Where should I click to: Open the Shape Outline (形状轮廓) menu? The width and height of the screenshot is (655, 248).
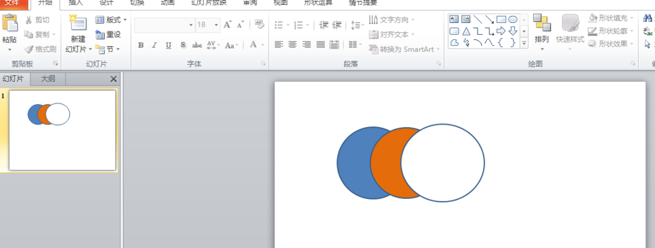coord(611,31)
